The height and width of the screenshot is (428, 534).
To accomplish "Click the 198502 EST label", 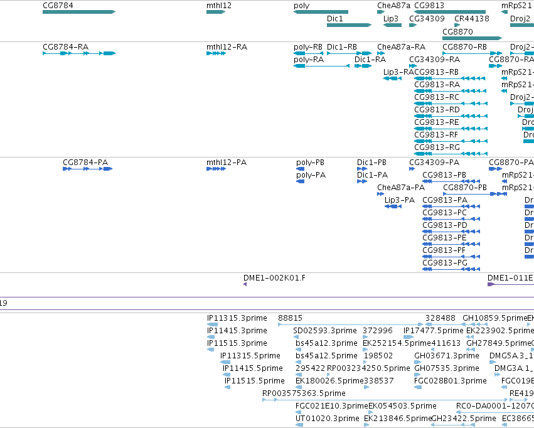I will point(378,356).
